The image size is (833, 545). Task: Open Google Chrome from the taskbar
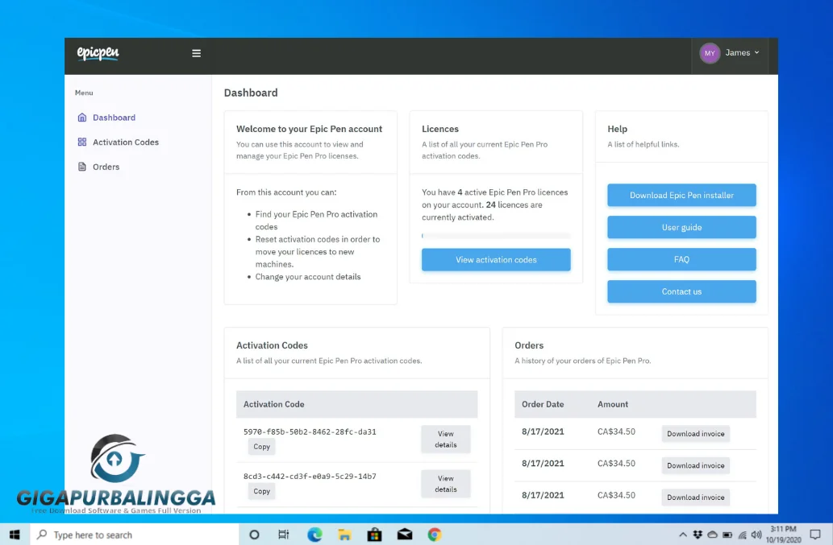click(x=435, y=535)
